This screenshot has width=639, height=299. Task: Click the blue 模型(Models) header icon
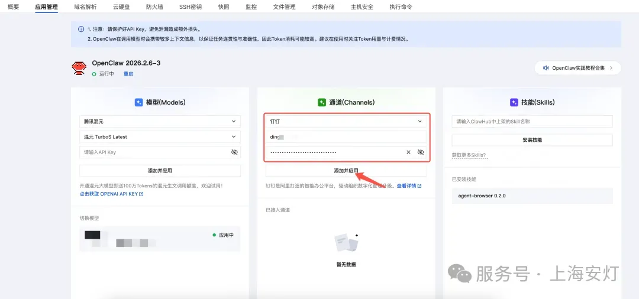click(x=138, y=102)
